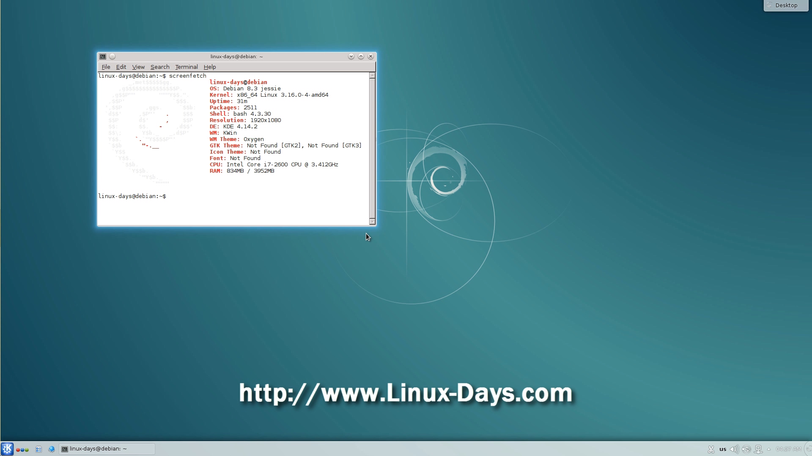Click the 'WM Theme: Oxygen' line
This screenshot has width=812, height=456.
[237, 139]
